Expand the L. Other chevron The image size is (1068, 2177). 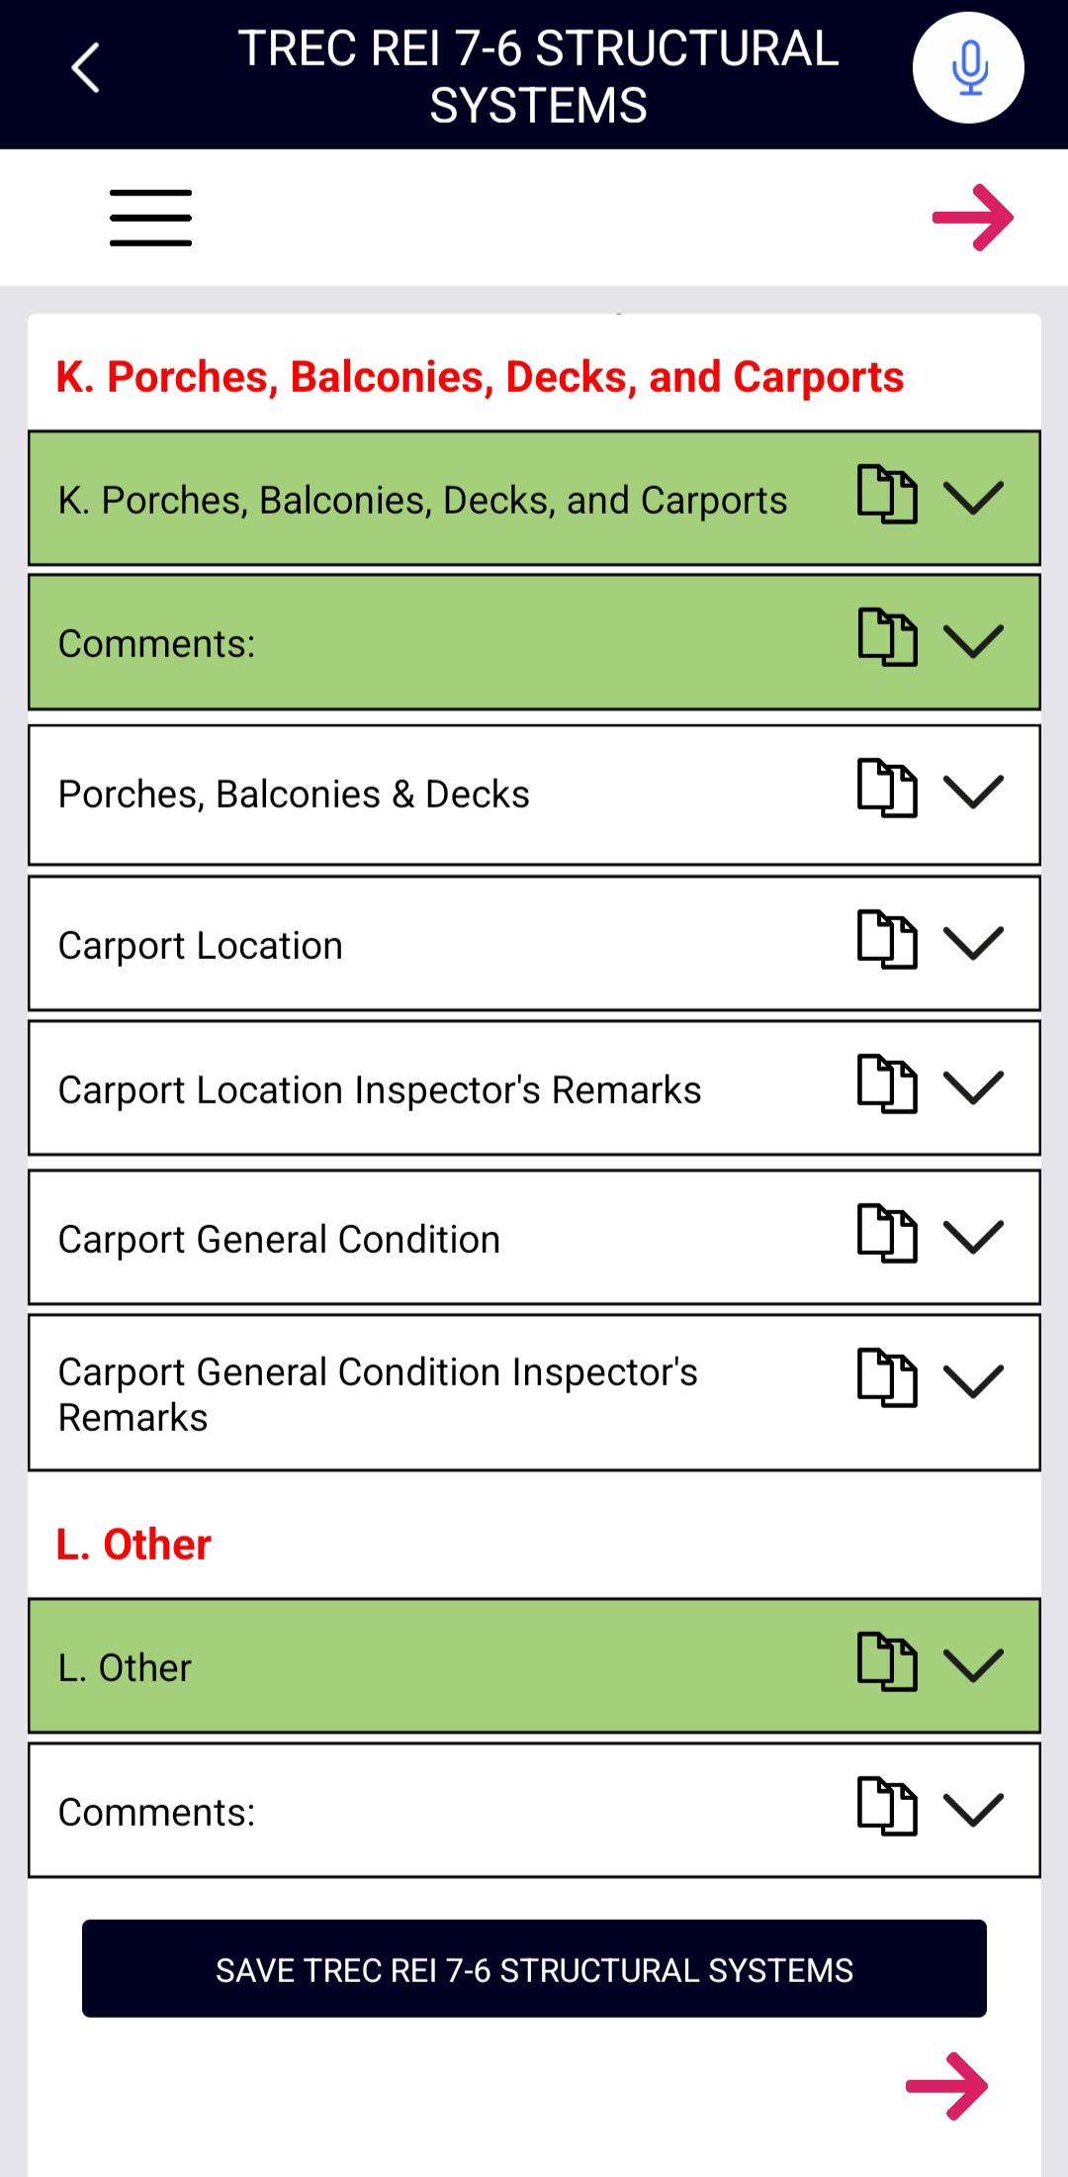[x=973, y=1664]
